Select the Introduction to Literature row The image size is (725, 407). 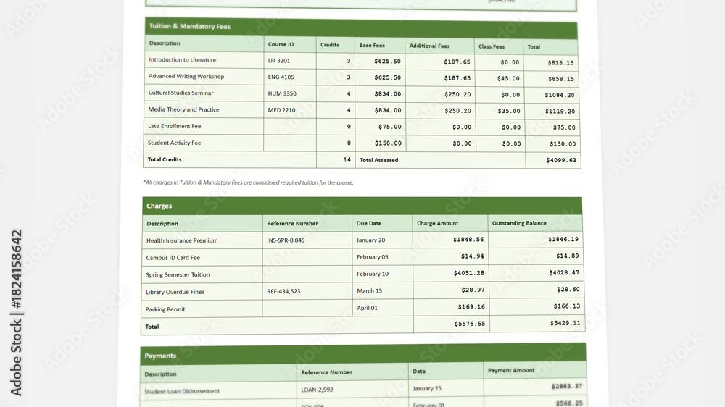(361, 61)
